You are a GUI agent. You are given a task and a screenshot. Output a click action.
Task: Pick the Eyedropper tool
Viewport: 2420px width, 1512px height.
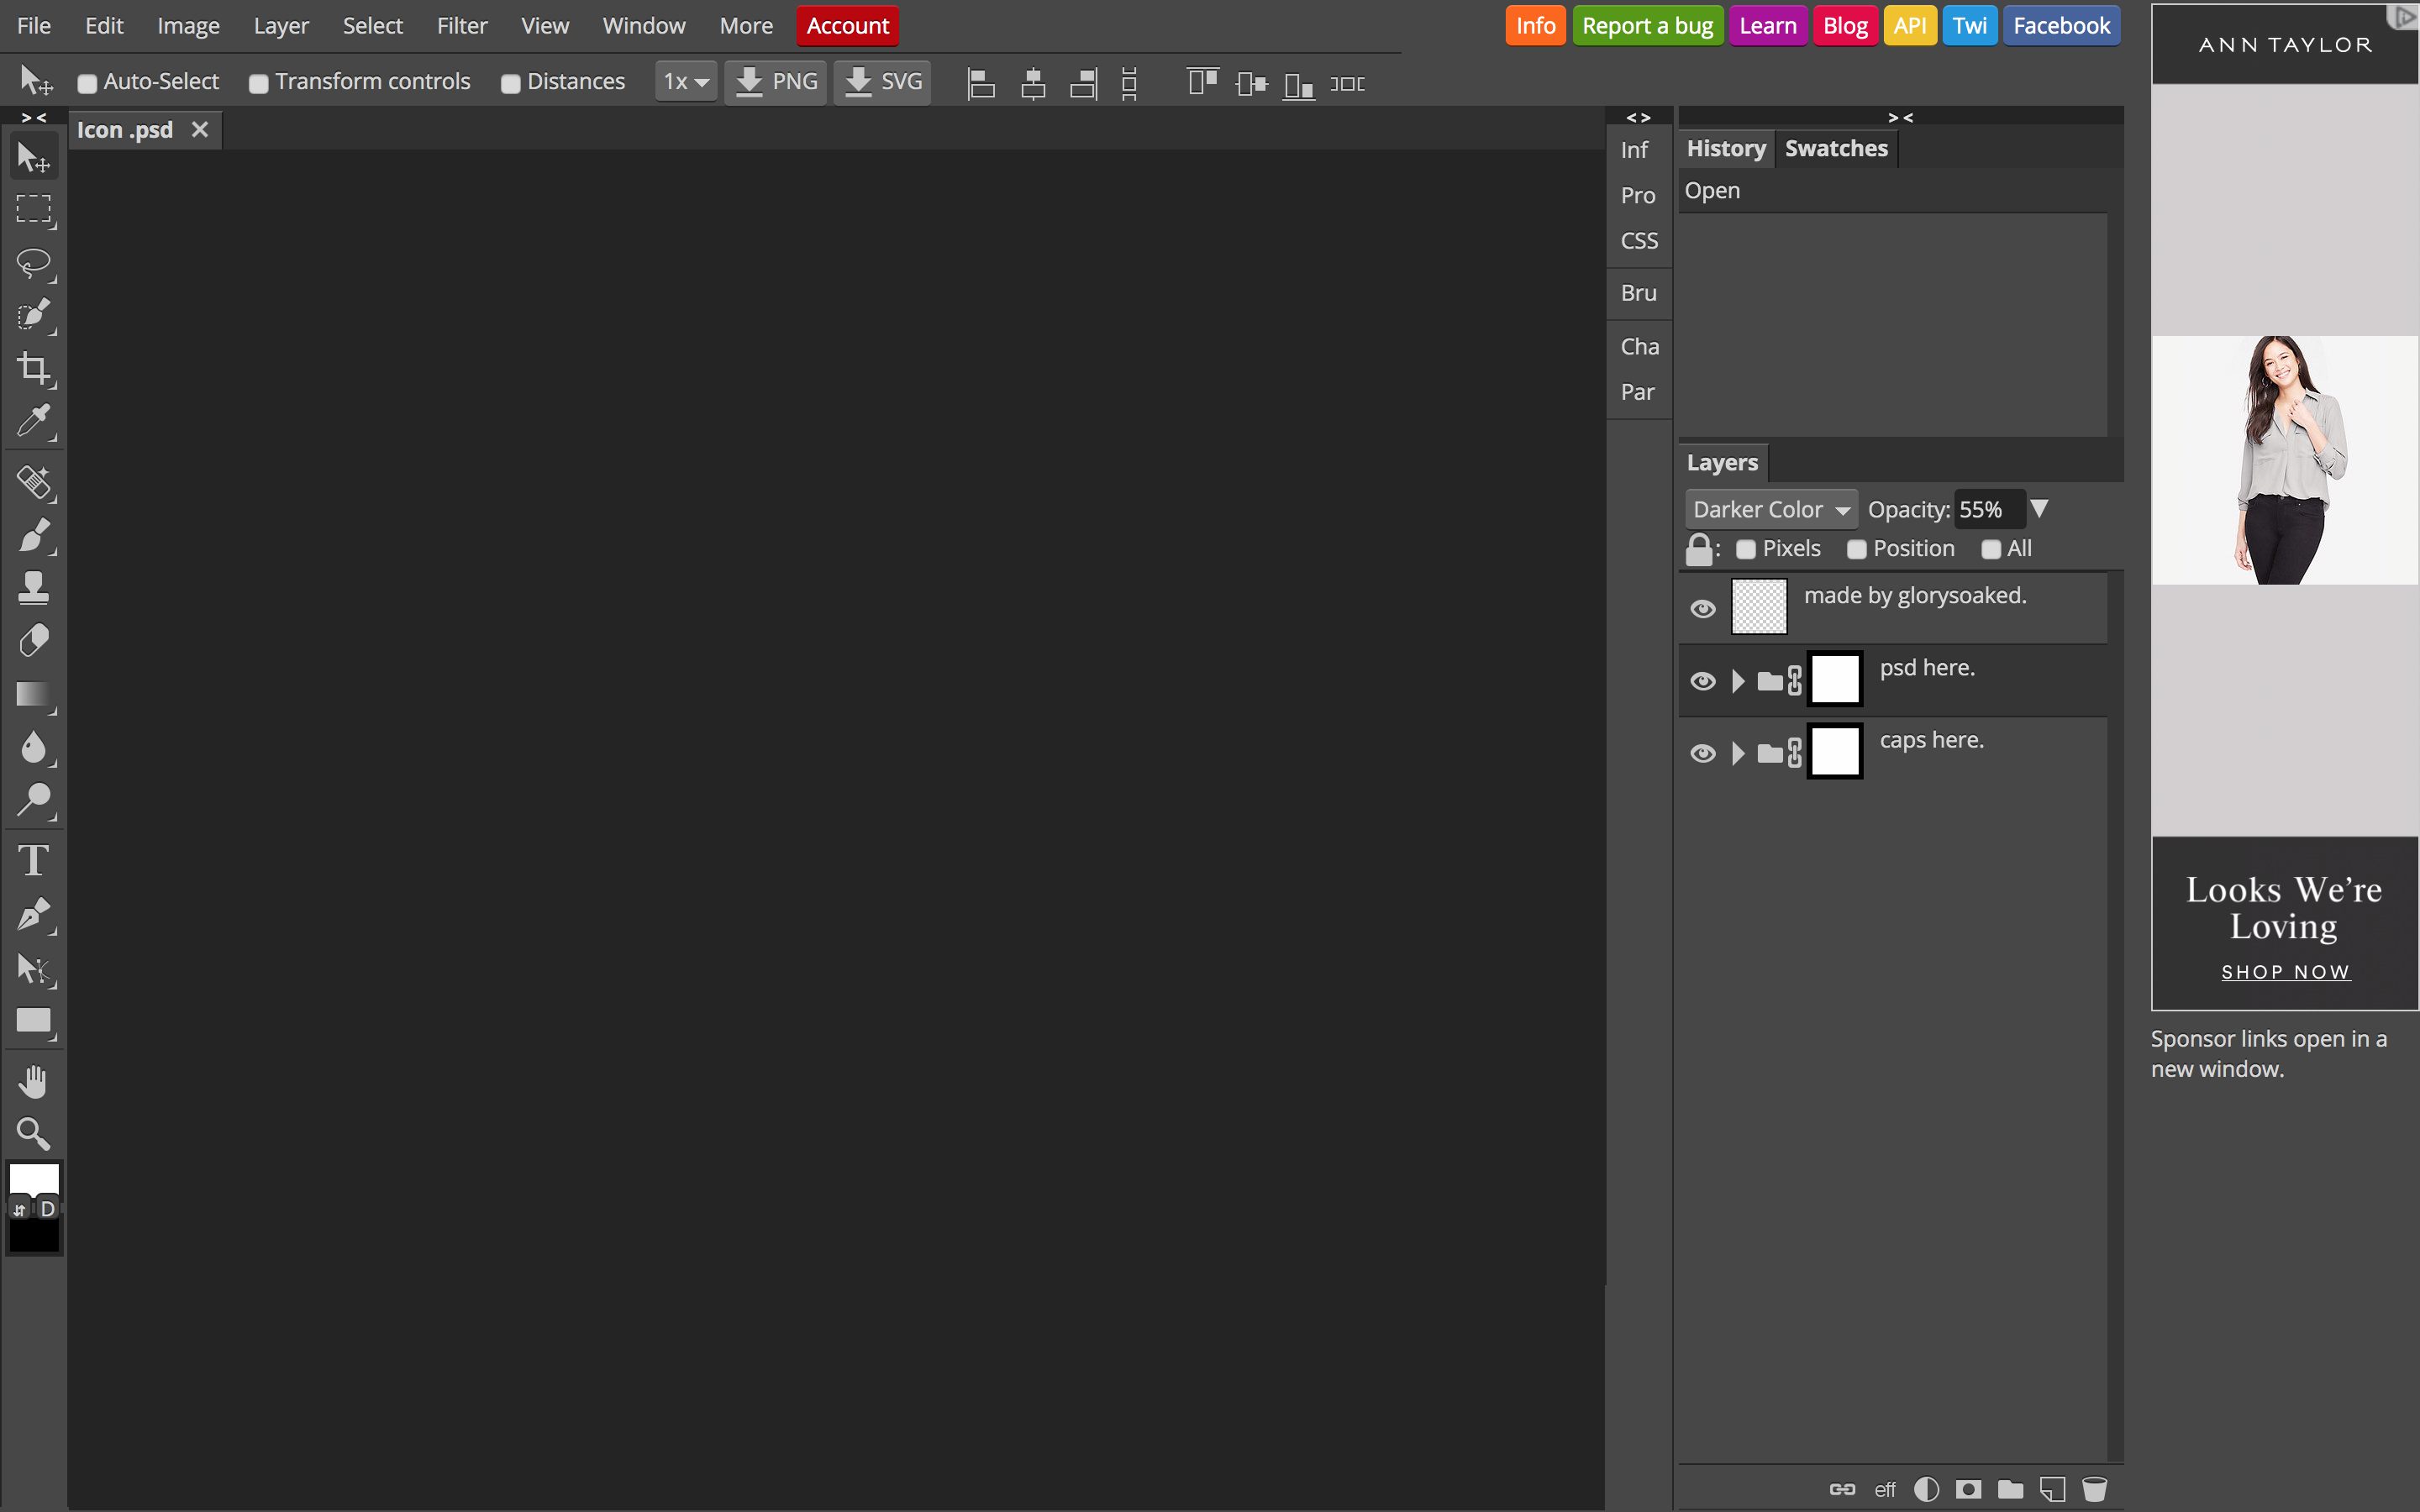coord(33,421)
